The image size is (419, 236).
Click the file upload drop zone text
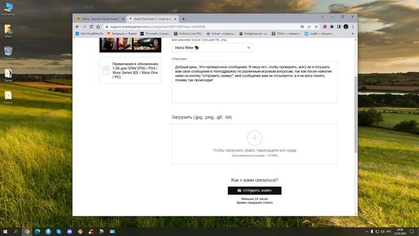255,150
